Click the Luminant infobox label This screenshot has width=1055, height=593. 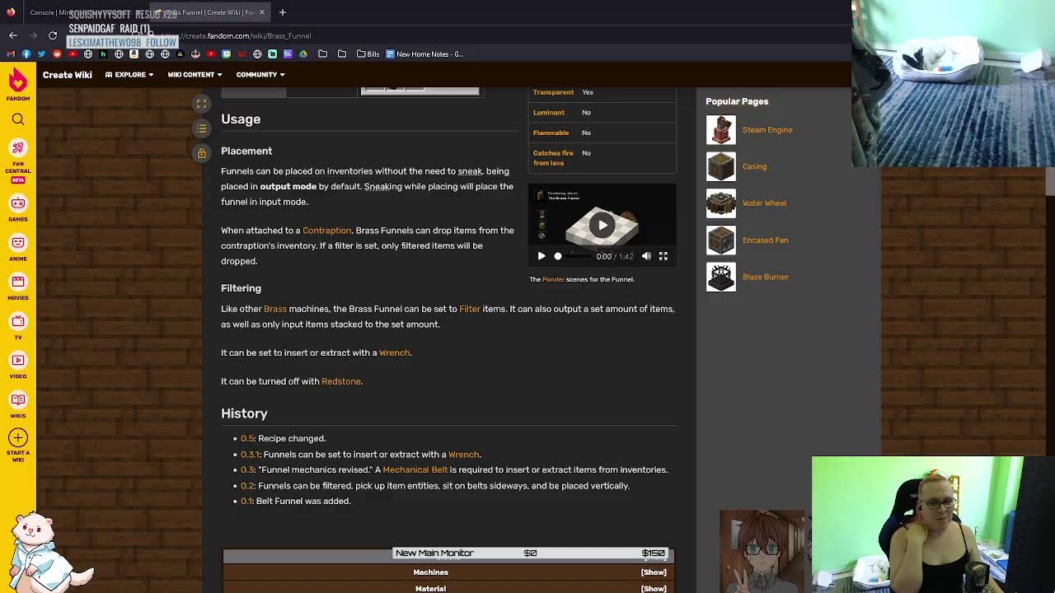point(549,113)
